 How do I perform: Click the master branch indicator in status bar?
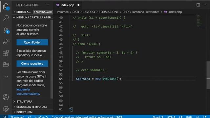click(17, 117)
